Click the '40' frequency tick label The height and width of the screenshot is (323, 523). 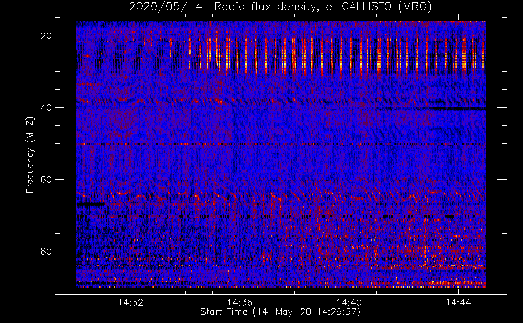[x=47, y=108]
